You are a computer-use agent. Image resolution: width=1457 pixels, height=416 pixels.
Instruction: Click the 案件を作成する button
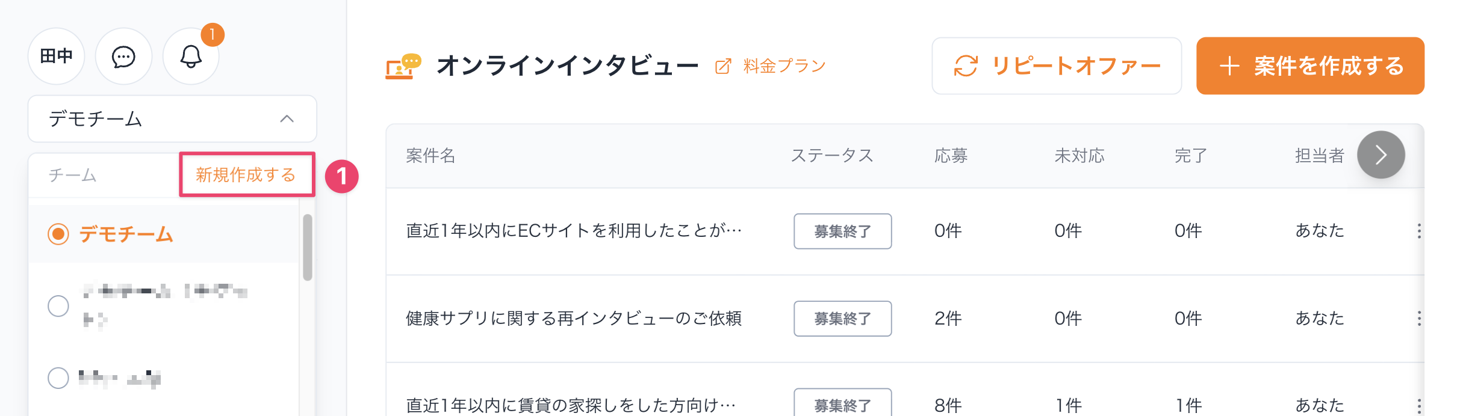[x=1310, y=66]
